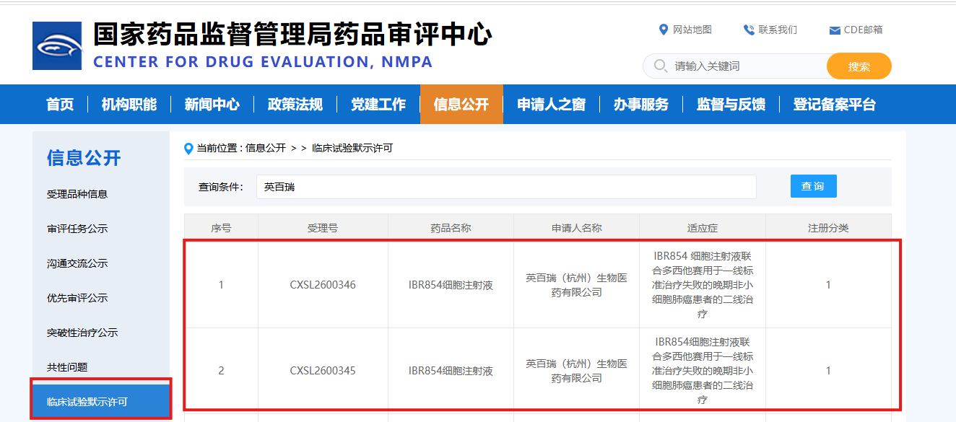The height and width of the screenshot is (422, 956).
Task: Click indication text in row CXSL2600345
Action: tap(703, 371)
